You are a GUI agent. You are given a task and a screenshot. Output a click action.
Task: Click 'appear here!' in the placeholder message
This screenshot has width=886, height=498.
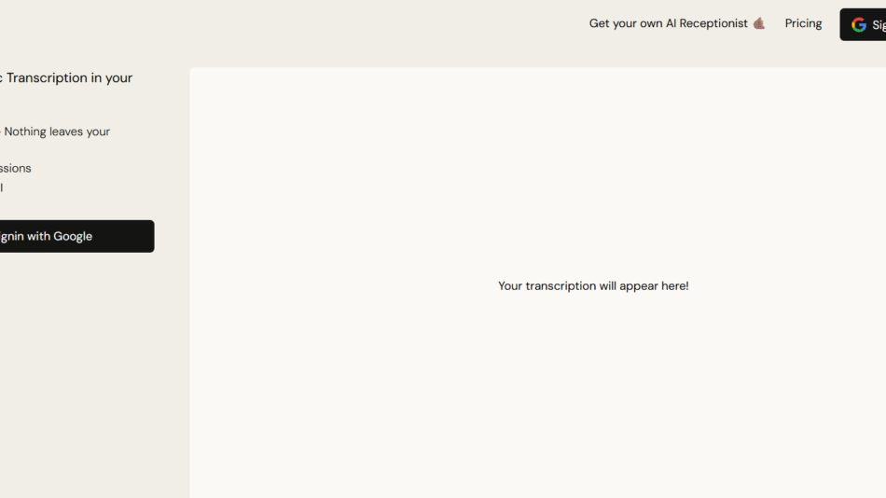point(654,286)
